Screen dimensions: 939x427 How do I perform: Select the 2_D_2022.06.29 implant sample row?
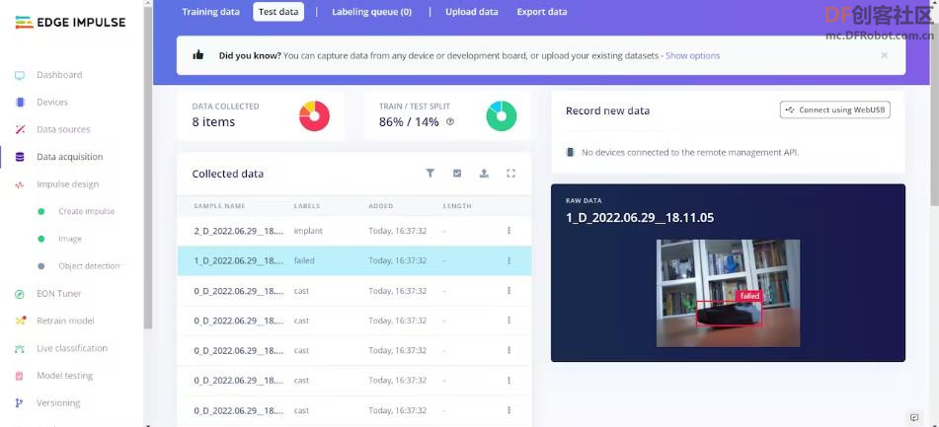[x=353, y=231]
